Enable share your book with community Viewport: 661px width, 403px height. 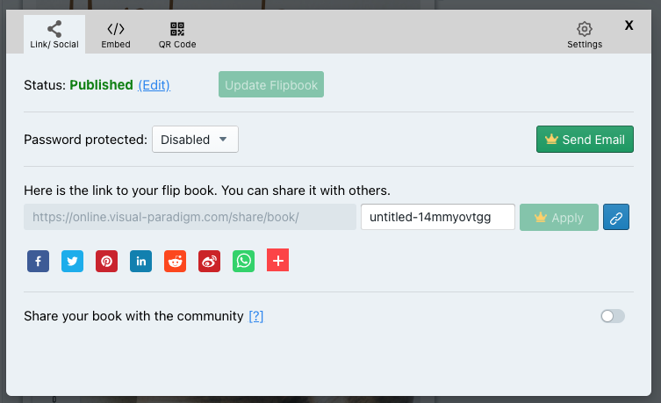(612, 316)
